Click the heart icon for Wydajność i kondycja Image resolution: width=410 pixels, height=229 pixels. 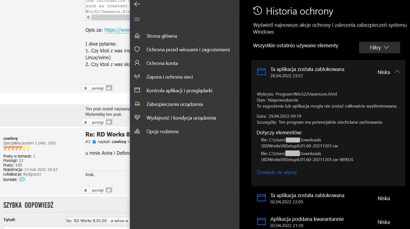(137, 118)
